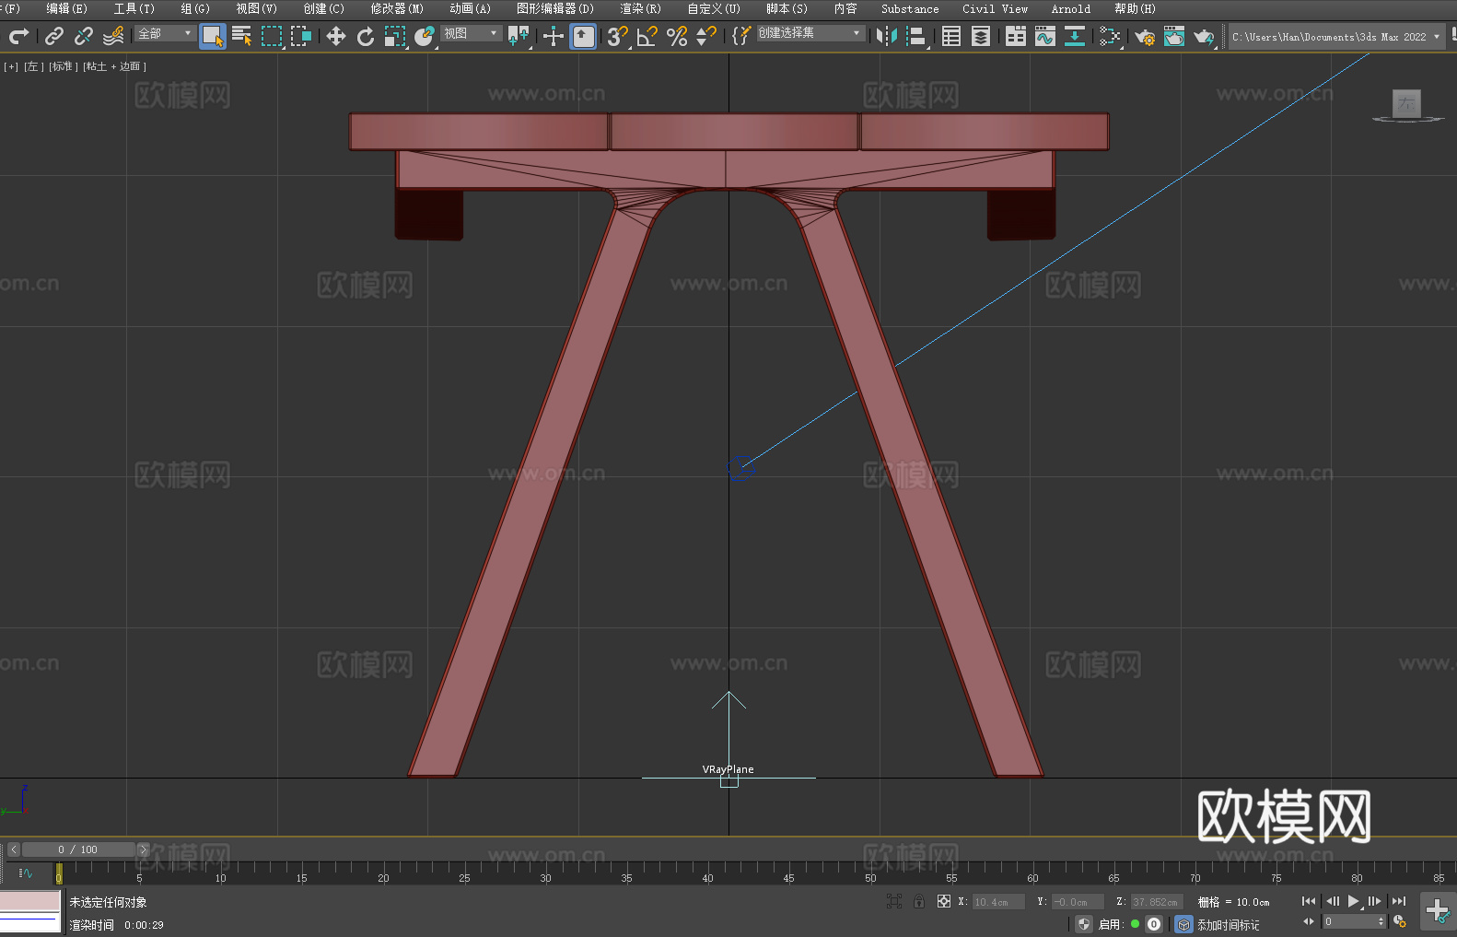Toggle Selection Lock padlock icon
Image resolution: width=1457 pixels, height=937 pixels.
[919, 902]
